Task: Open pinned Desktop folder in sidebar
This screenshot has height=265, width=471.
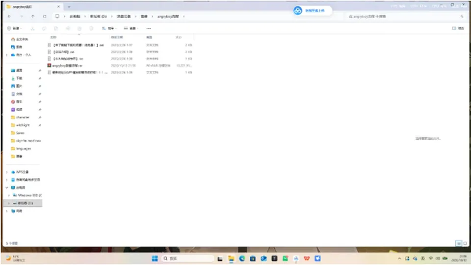Action: click(17, 71)
